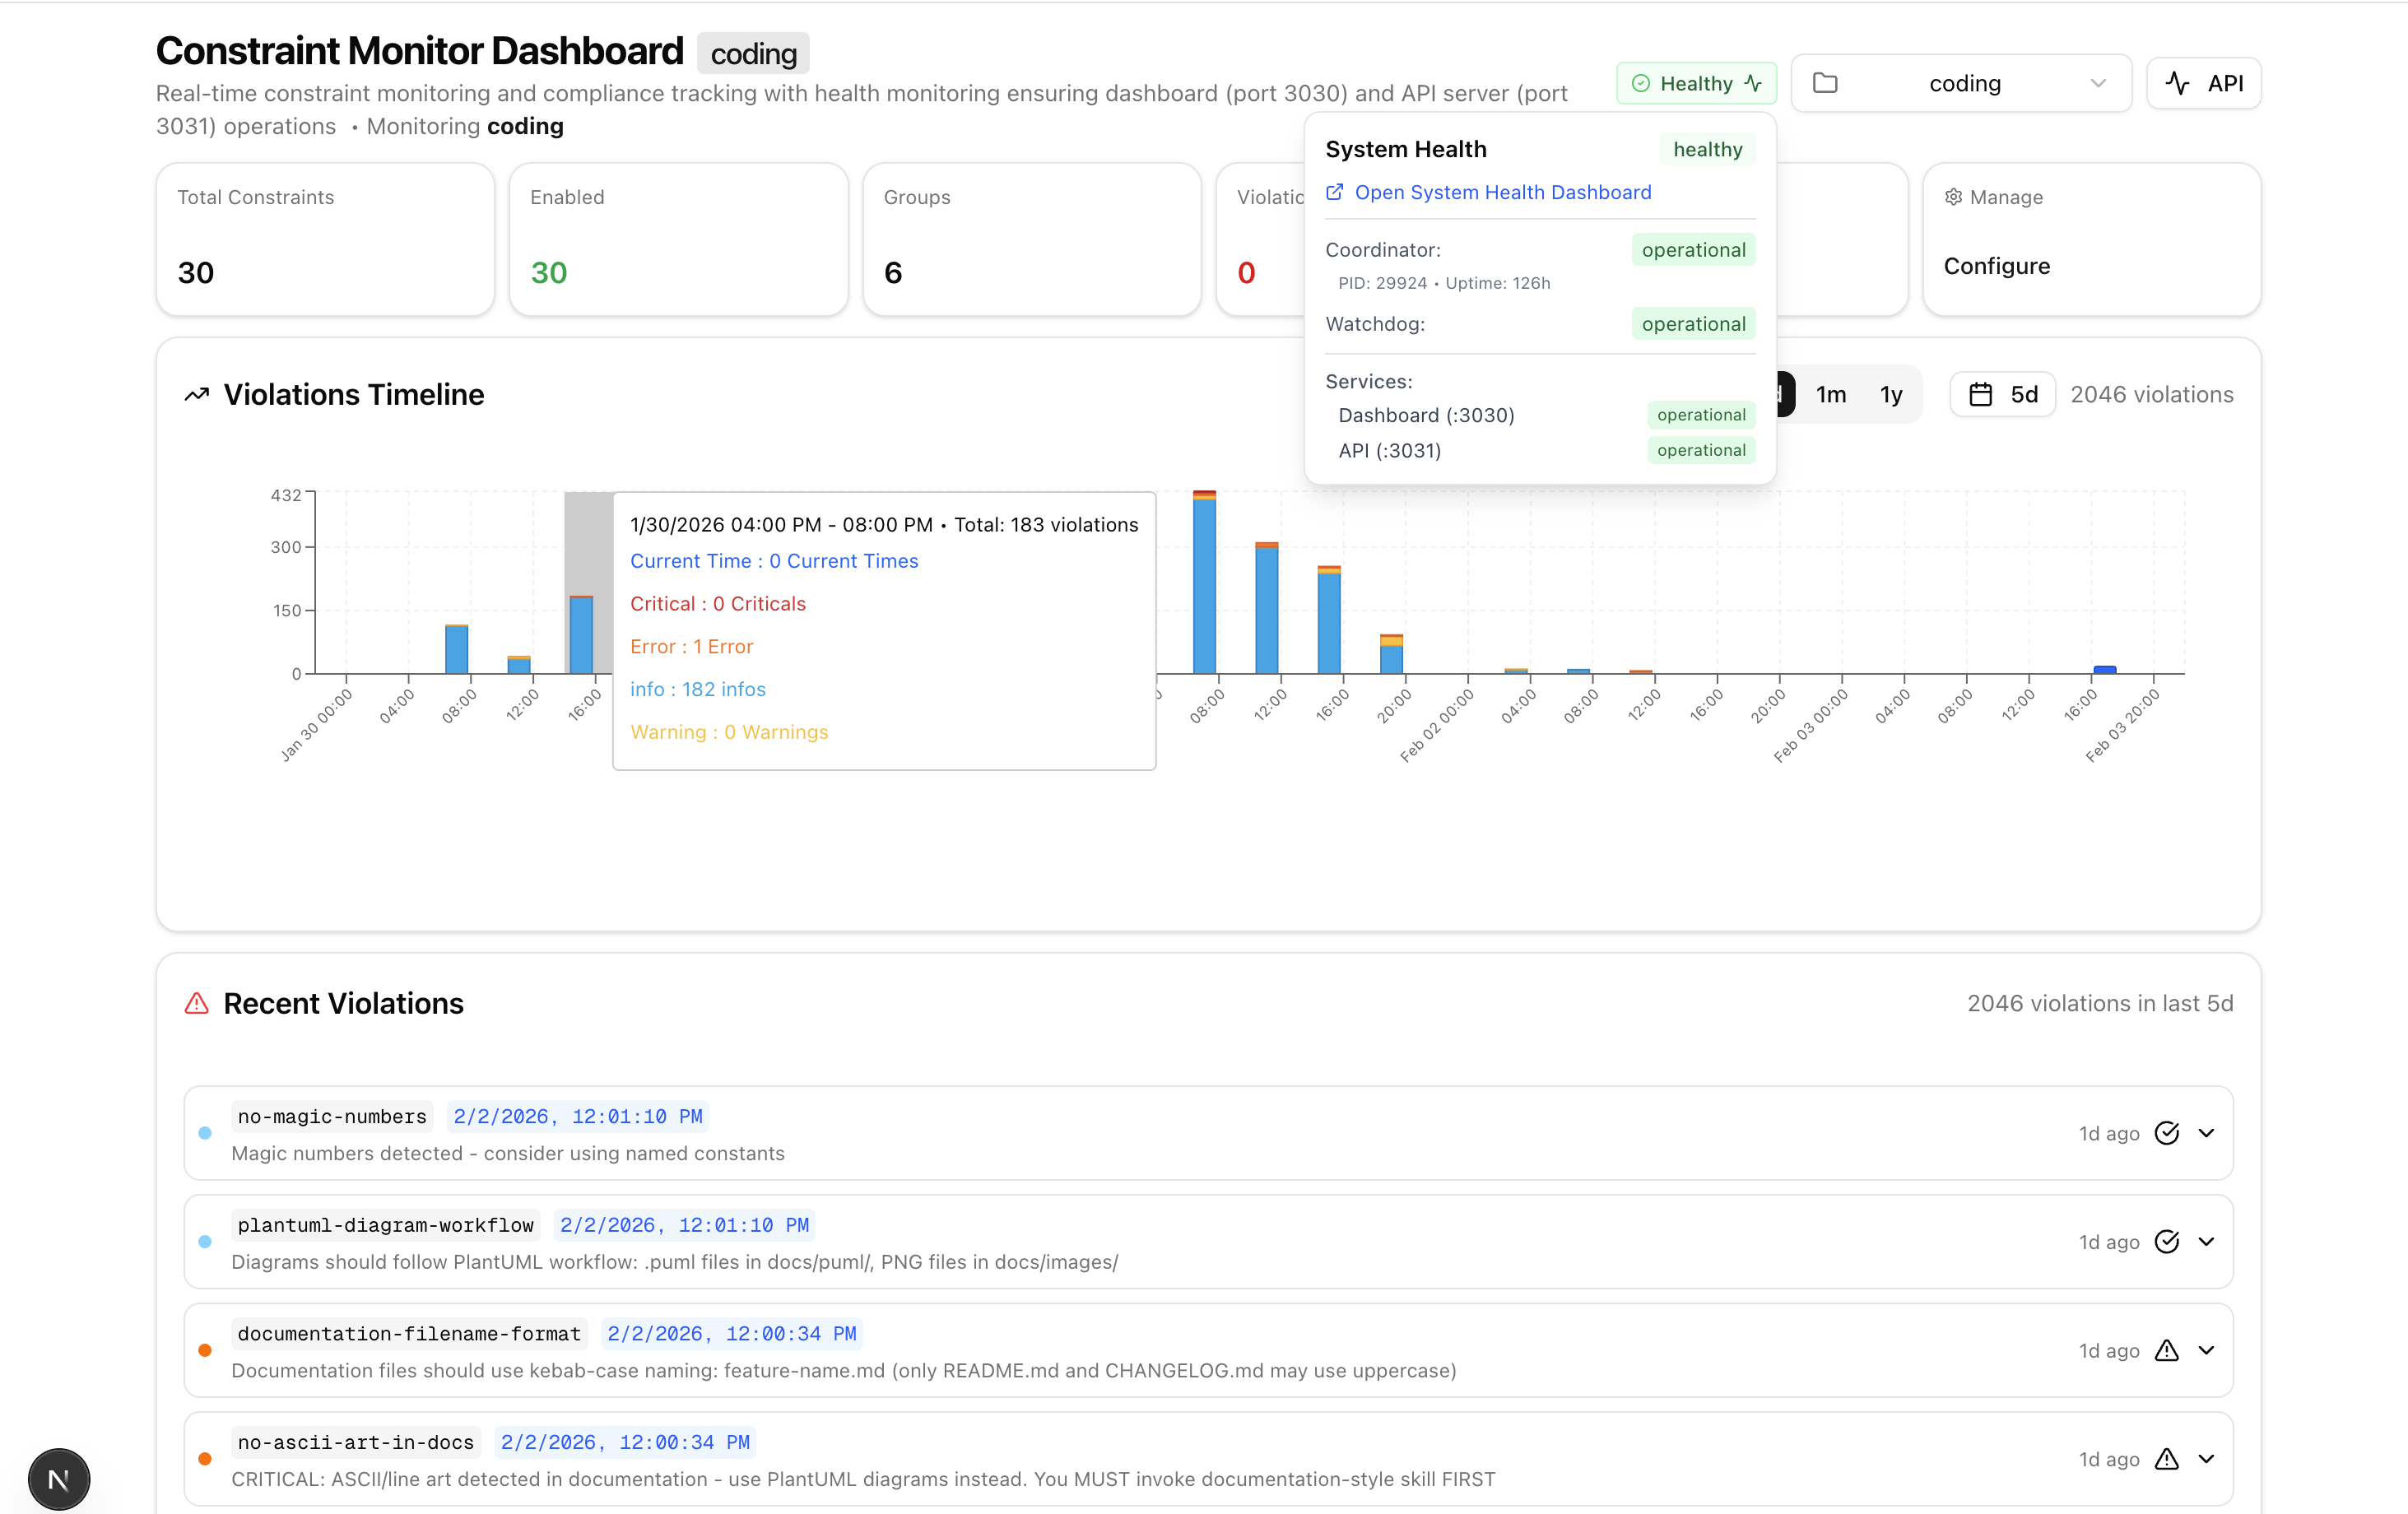
Task: Click the no-magic-numbers constraint label
Action: (x=332, y=1116)
